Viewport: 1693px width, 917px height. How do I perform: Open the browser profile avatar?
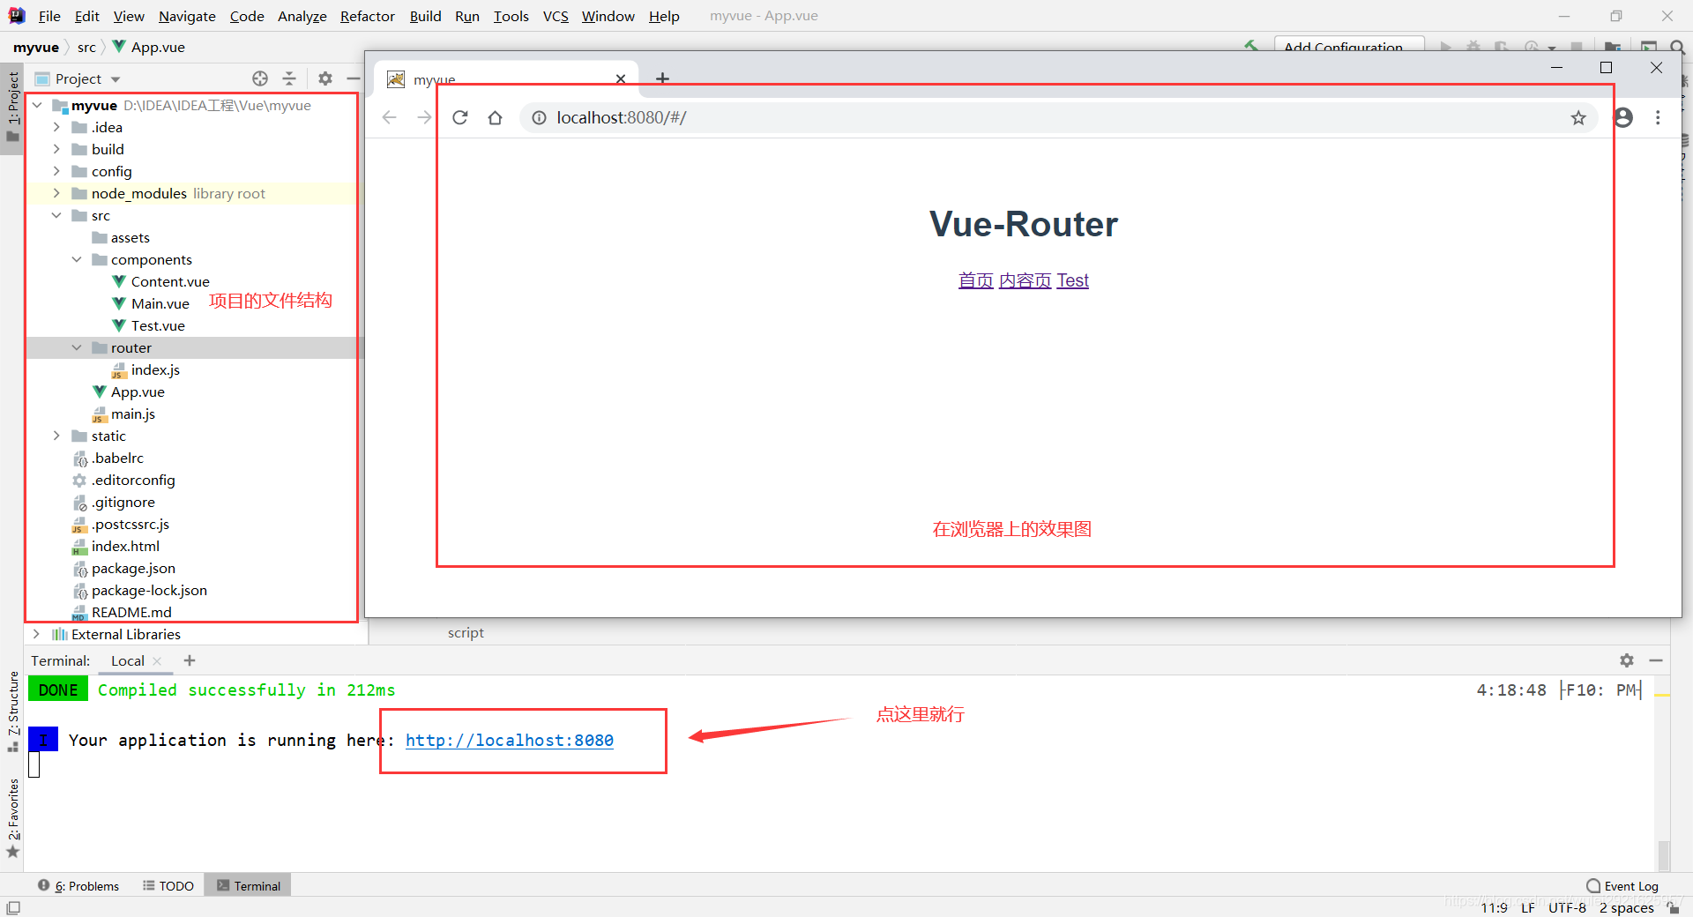(x=1623, y=117)
